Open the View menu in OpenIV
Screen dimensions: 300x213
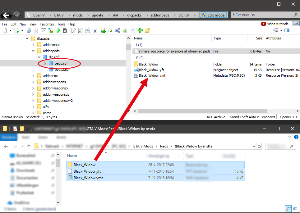tap(33, 24)
